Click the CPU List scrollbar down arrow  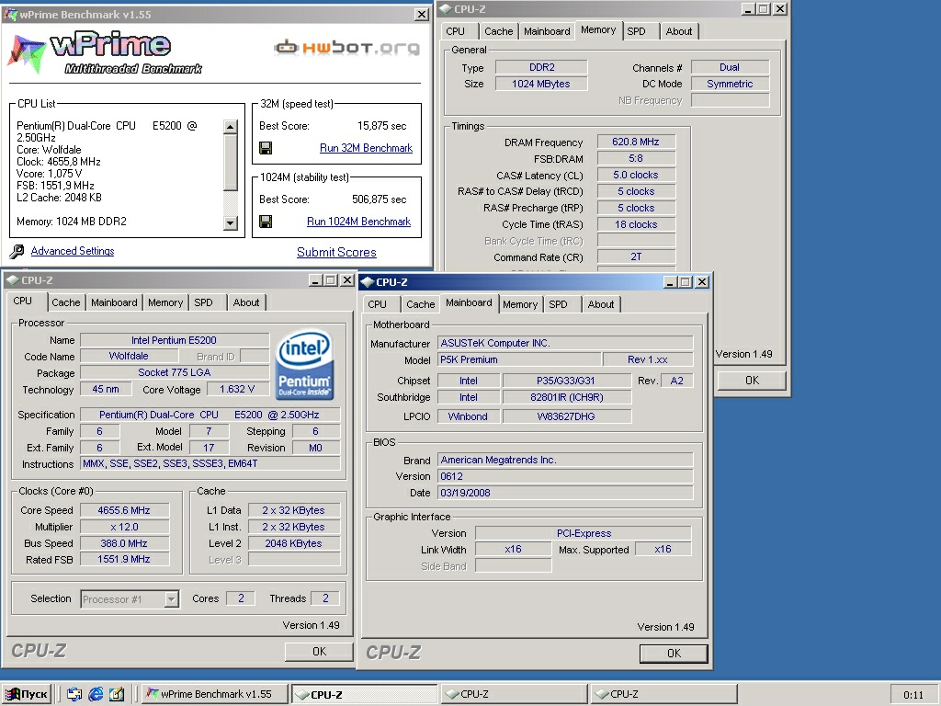pos(231,223)
